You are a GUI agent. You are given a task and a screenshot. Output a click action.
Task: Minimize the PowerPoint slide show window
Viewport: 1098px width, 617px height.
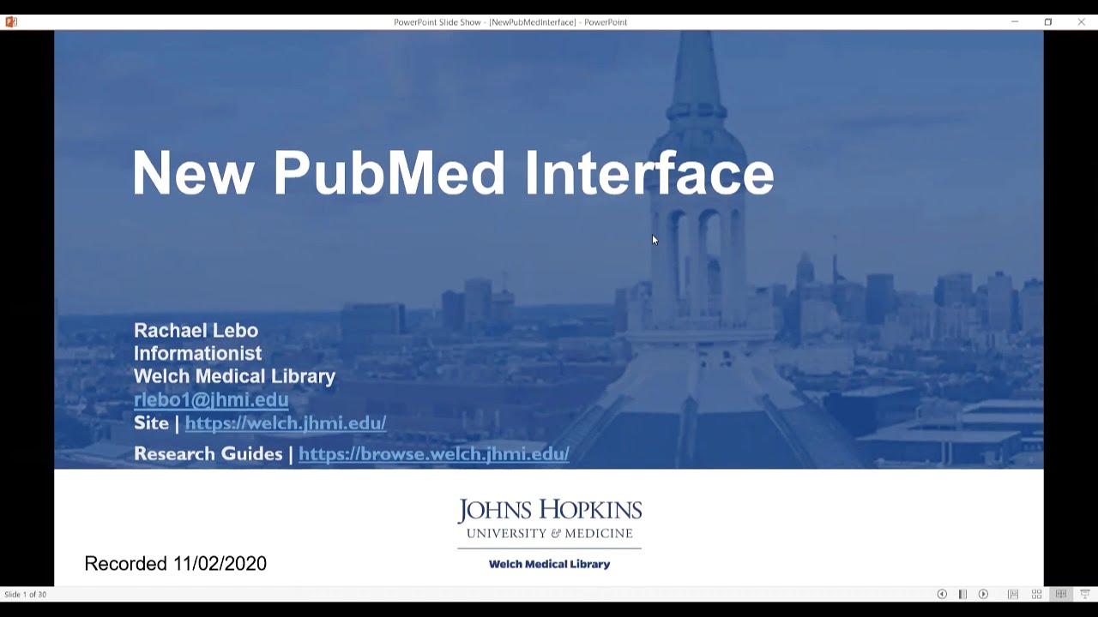point(1015,21)
